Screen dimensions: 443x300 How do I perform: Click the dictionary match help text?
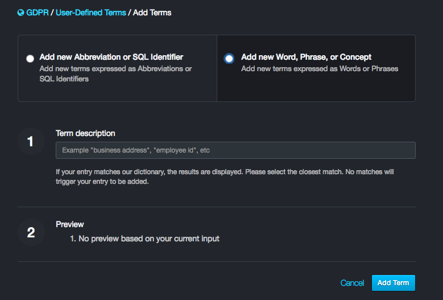tap(225, 176)
